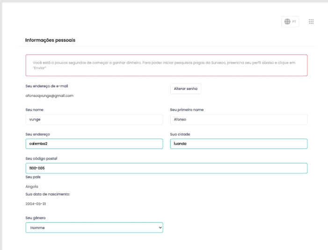Click the birth date value 2004-05-31
Viewport: 328px width, 250px height.
36,204
